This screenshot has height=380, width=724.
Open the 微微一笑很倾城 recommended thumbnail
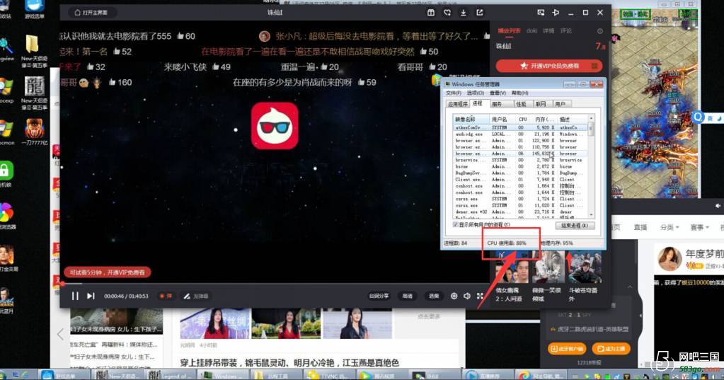tap(548, 267)
